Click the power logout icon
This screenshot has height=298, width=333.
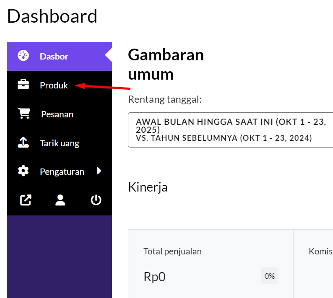(96, 200)
